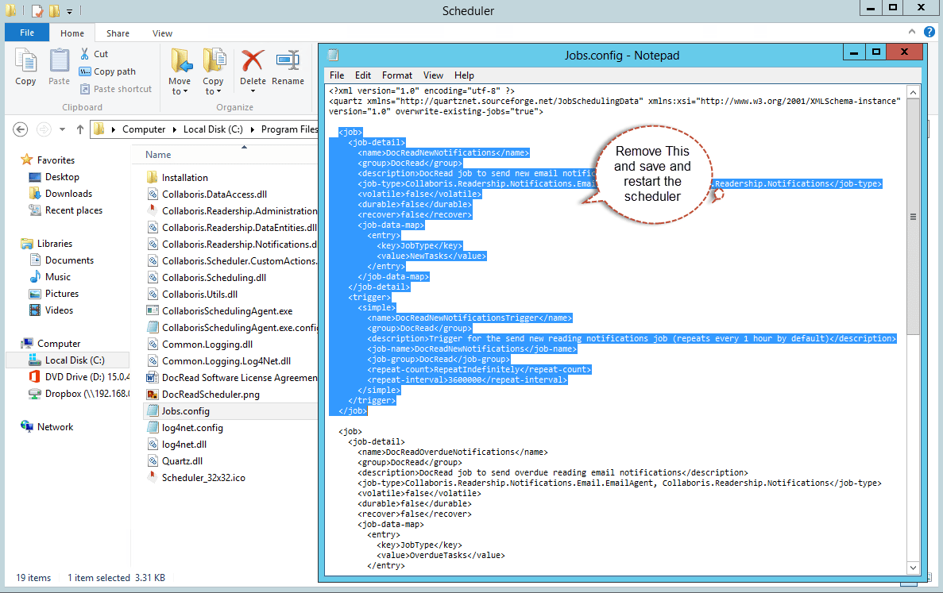Select Local Disk (C:) in navigation pane
The width and height of the screenshot is (943, 593).
[x=74, y=360]
